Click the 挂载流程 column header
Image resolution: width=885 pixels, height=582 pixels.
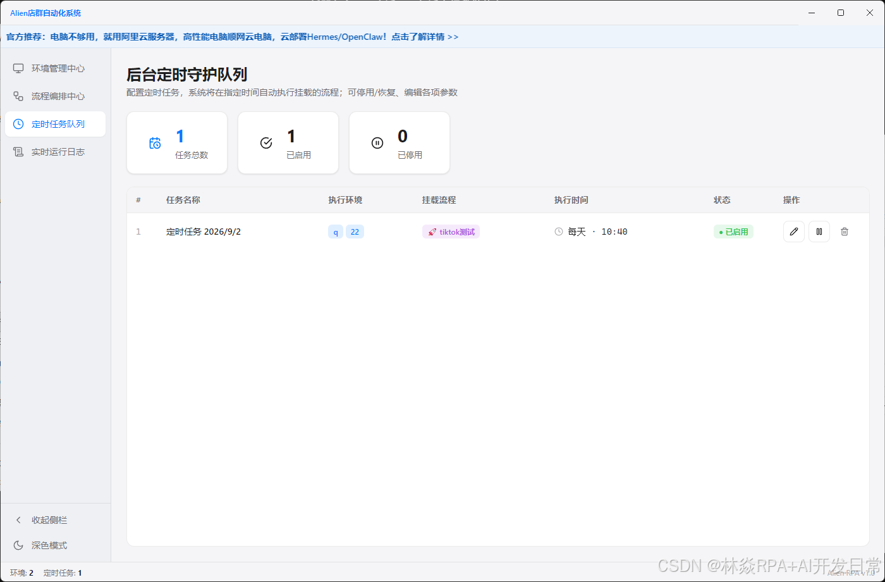[x=439, y=200]
